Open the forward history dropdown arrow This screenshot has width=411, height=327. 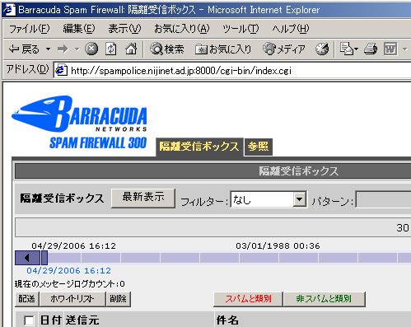tap(77, 49)
